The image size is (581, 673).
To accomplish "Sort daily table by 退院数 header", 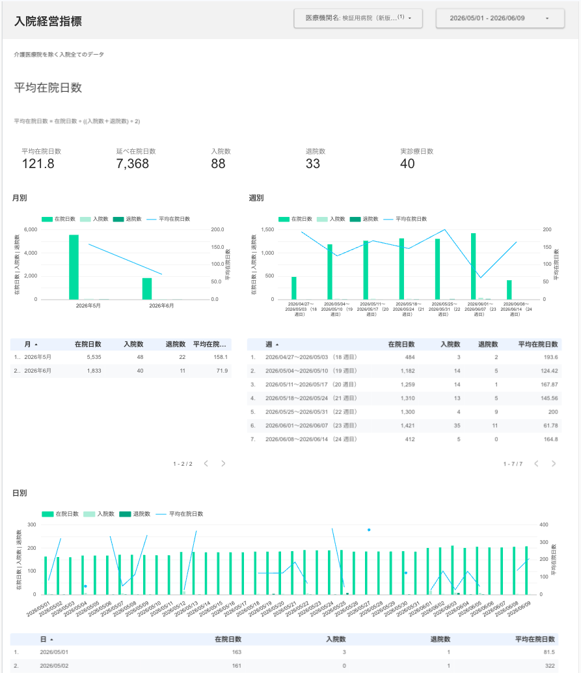I will click(440, 639).
